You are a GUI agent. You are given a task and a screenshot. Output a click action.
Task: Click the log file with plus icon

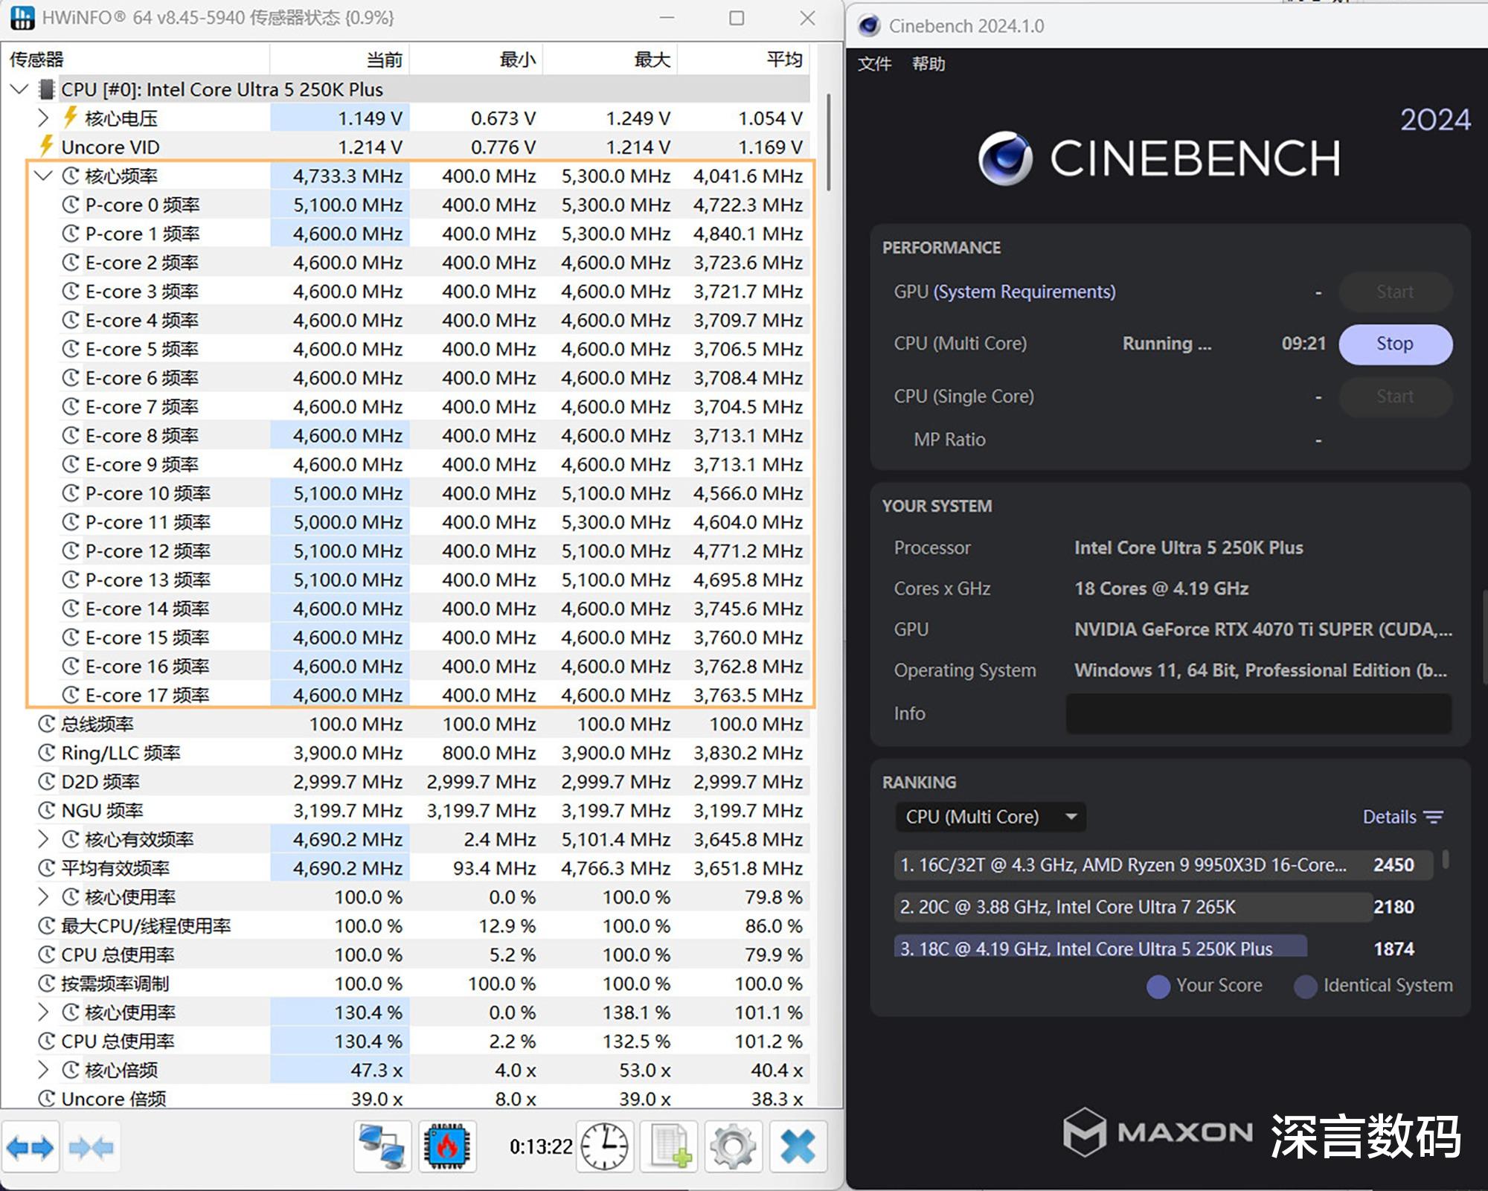[x=670, y=1146]
